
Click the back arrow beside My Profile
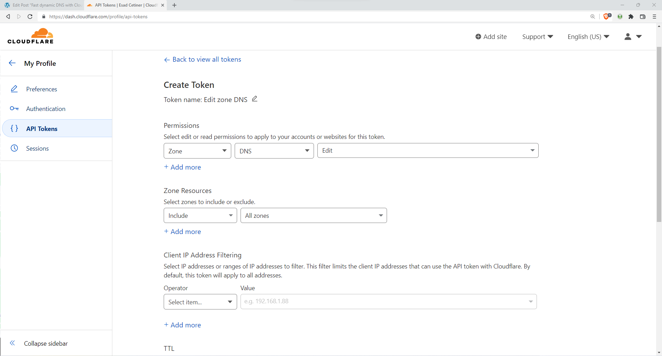point(12,63)
